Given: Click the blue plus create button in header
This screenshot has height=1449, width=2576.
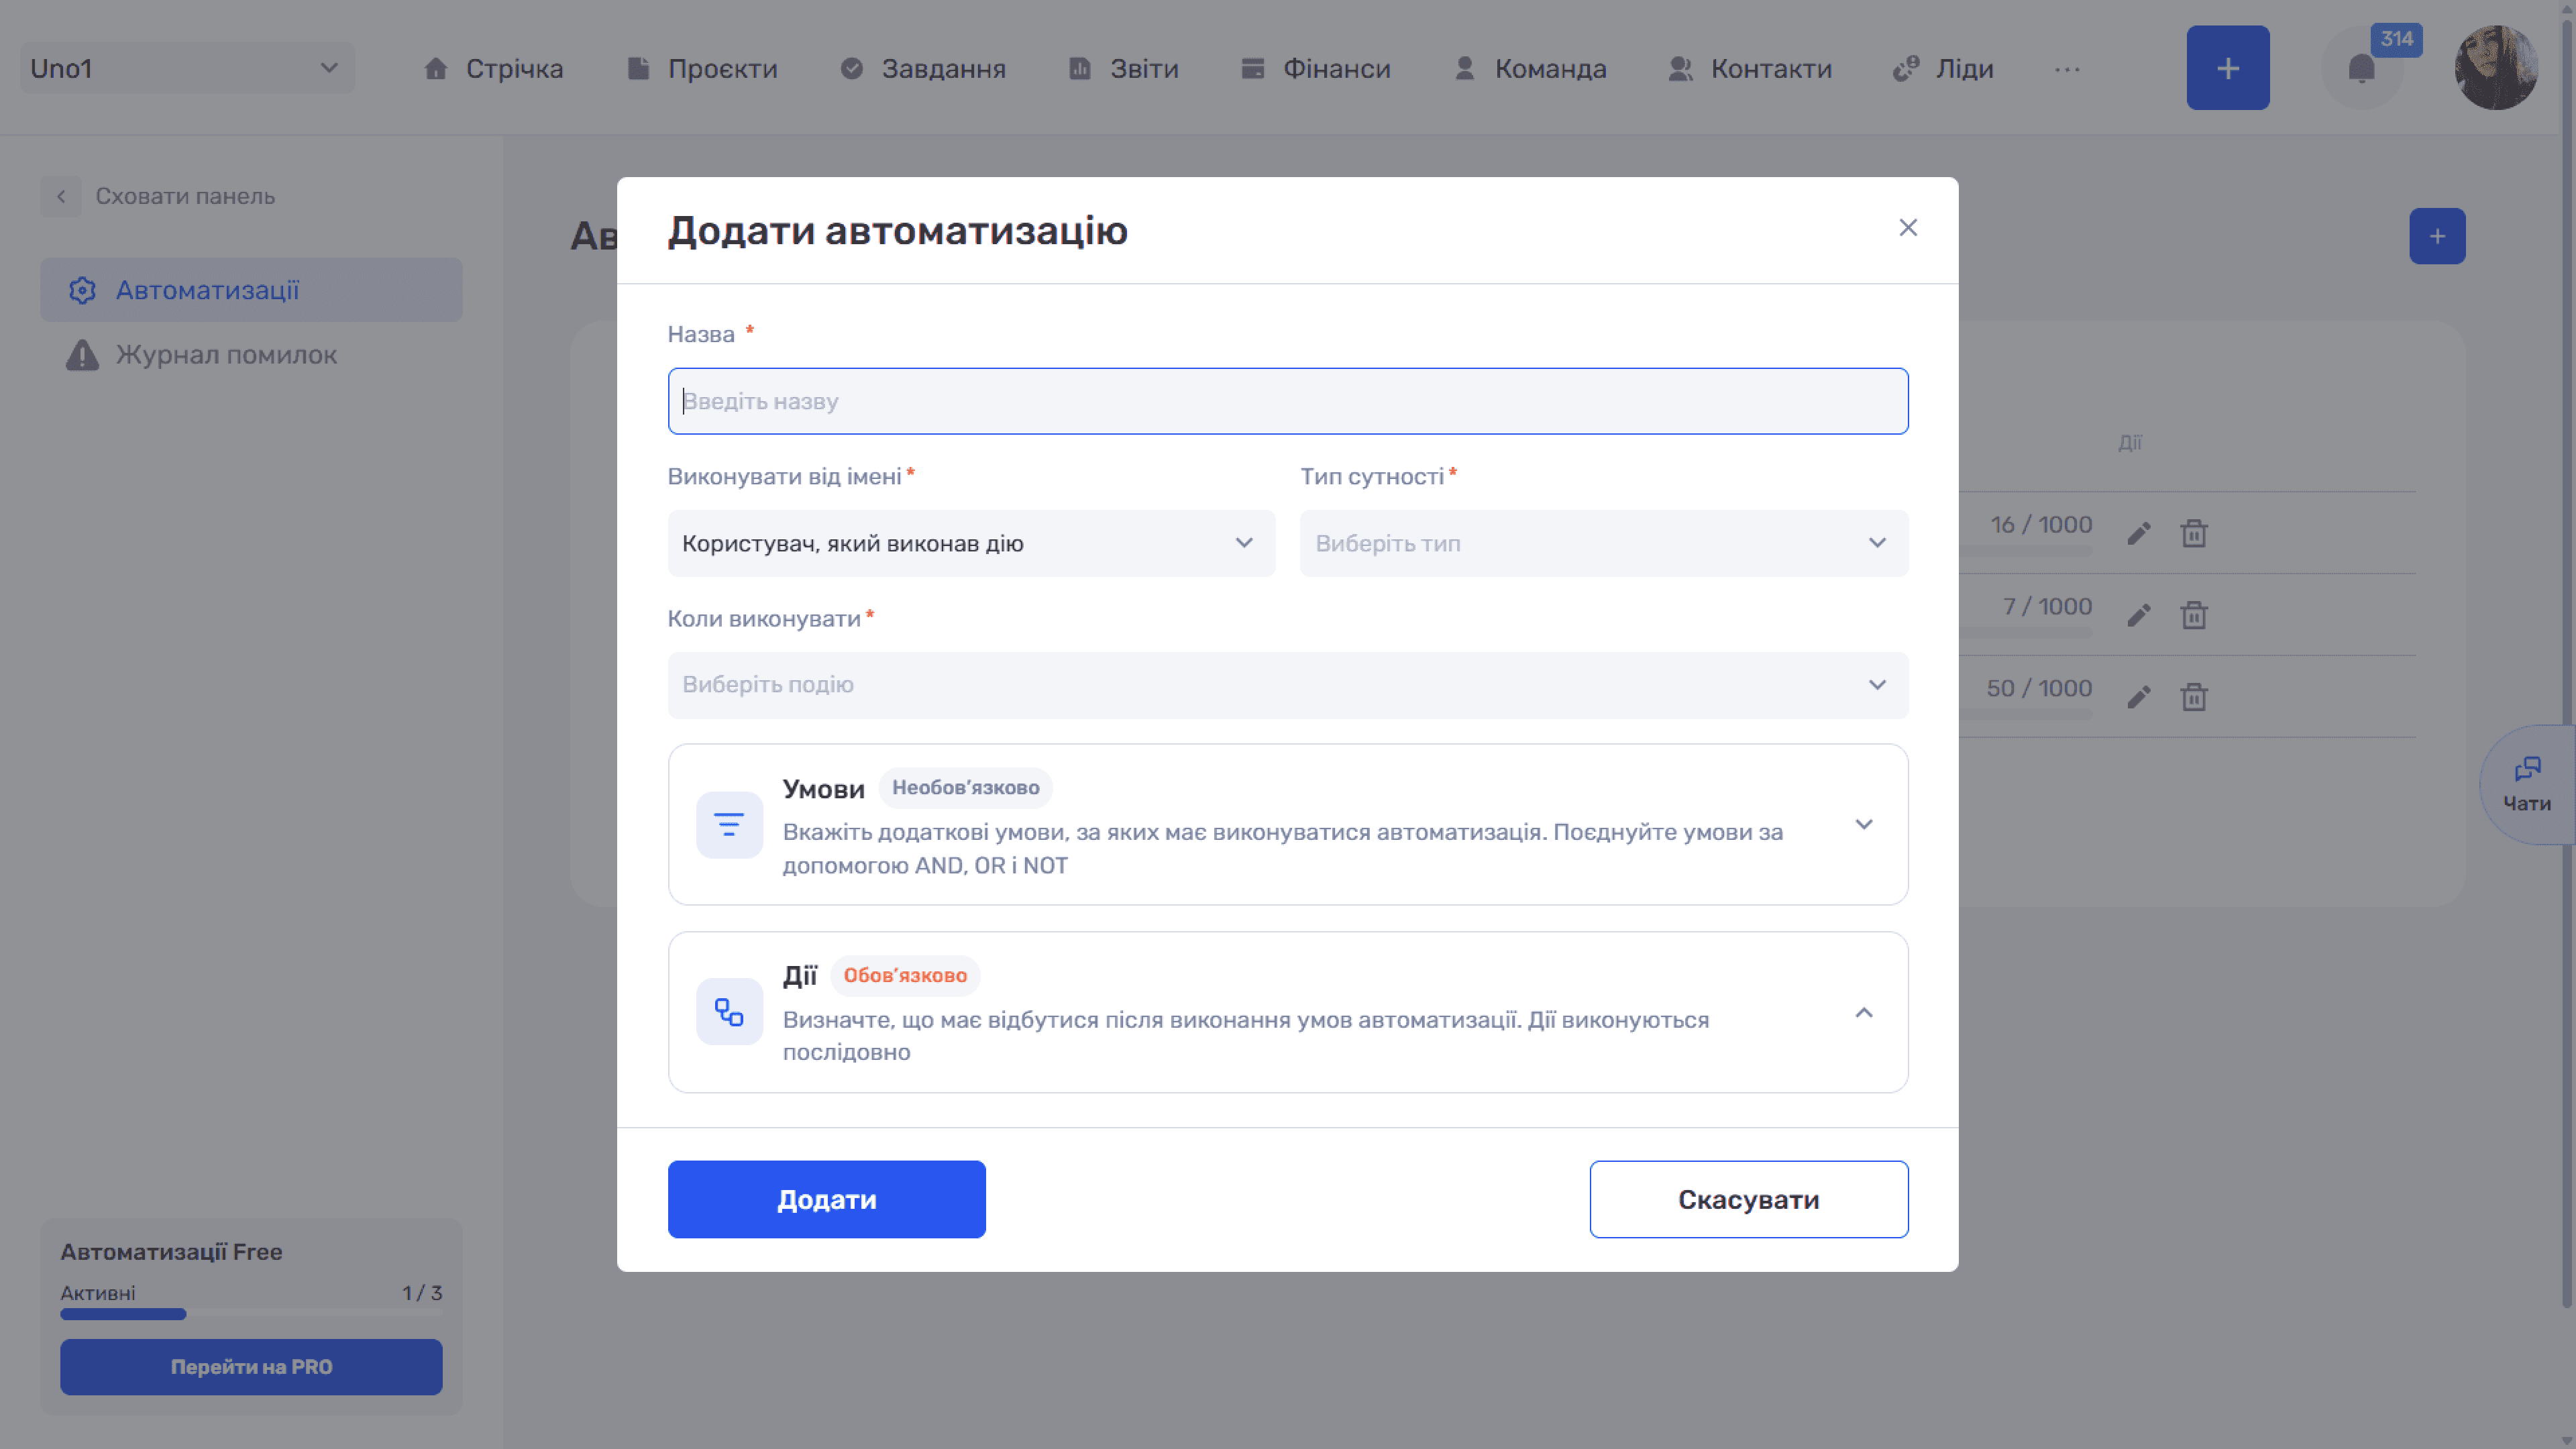Looking at the screenshot, I should [x=2227, y=68].
